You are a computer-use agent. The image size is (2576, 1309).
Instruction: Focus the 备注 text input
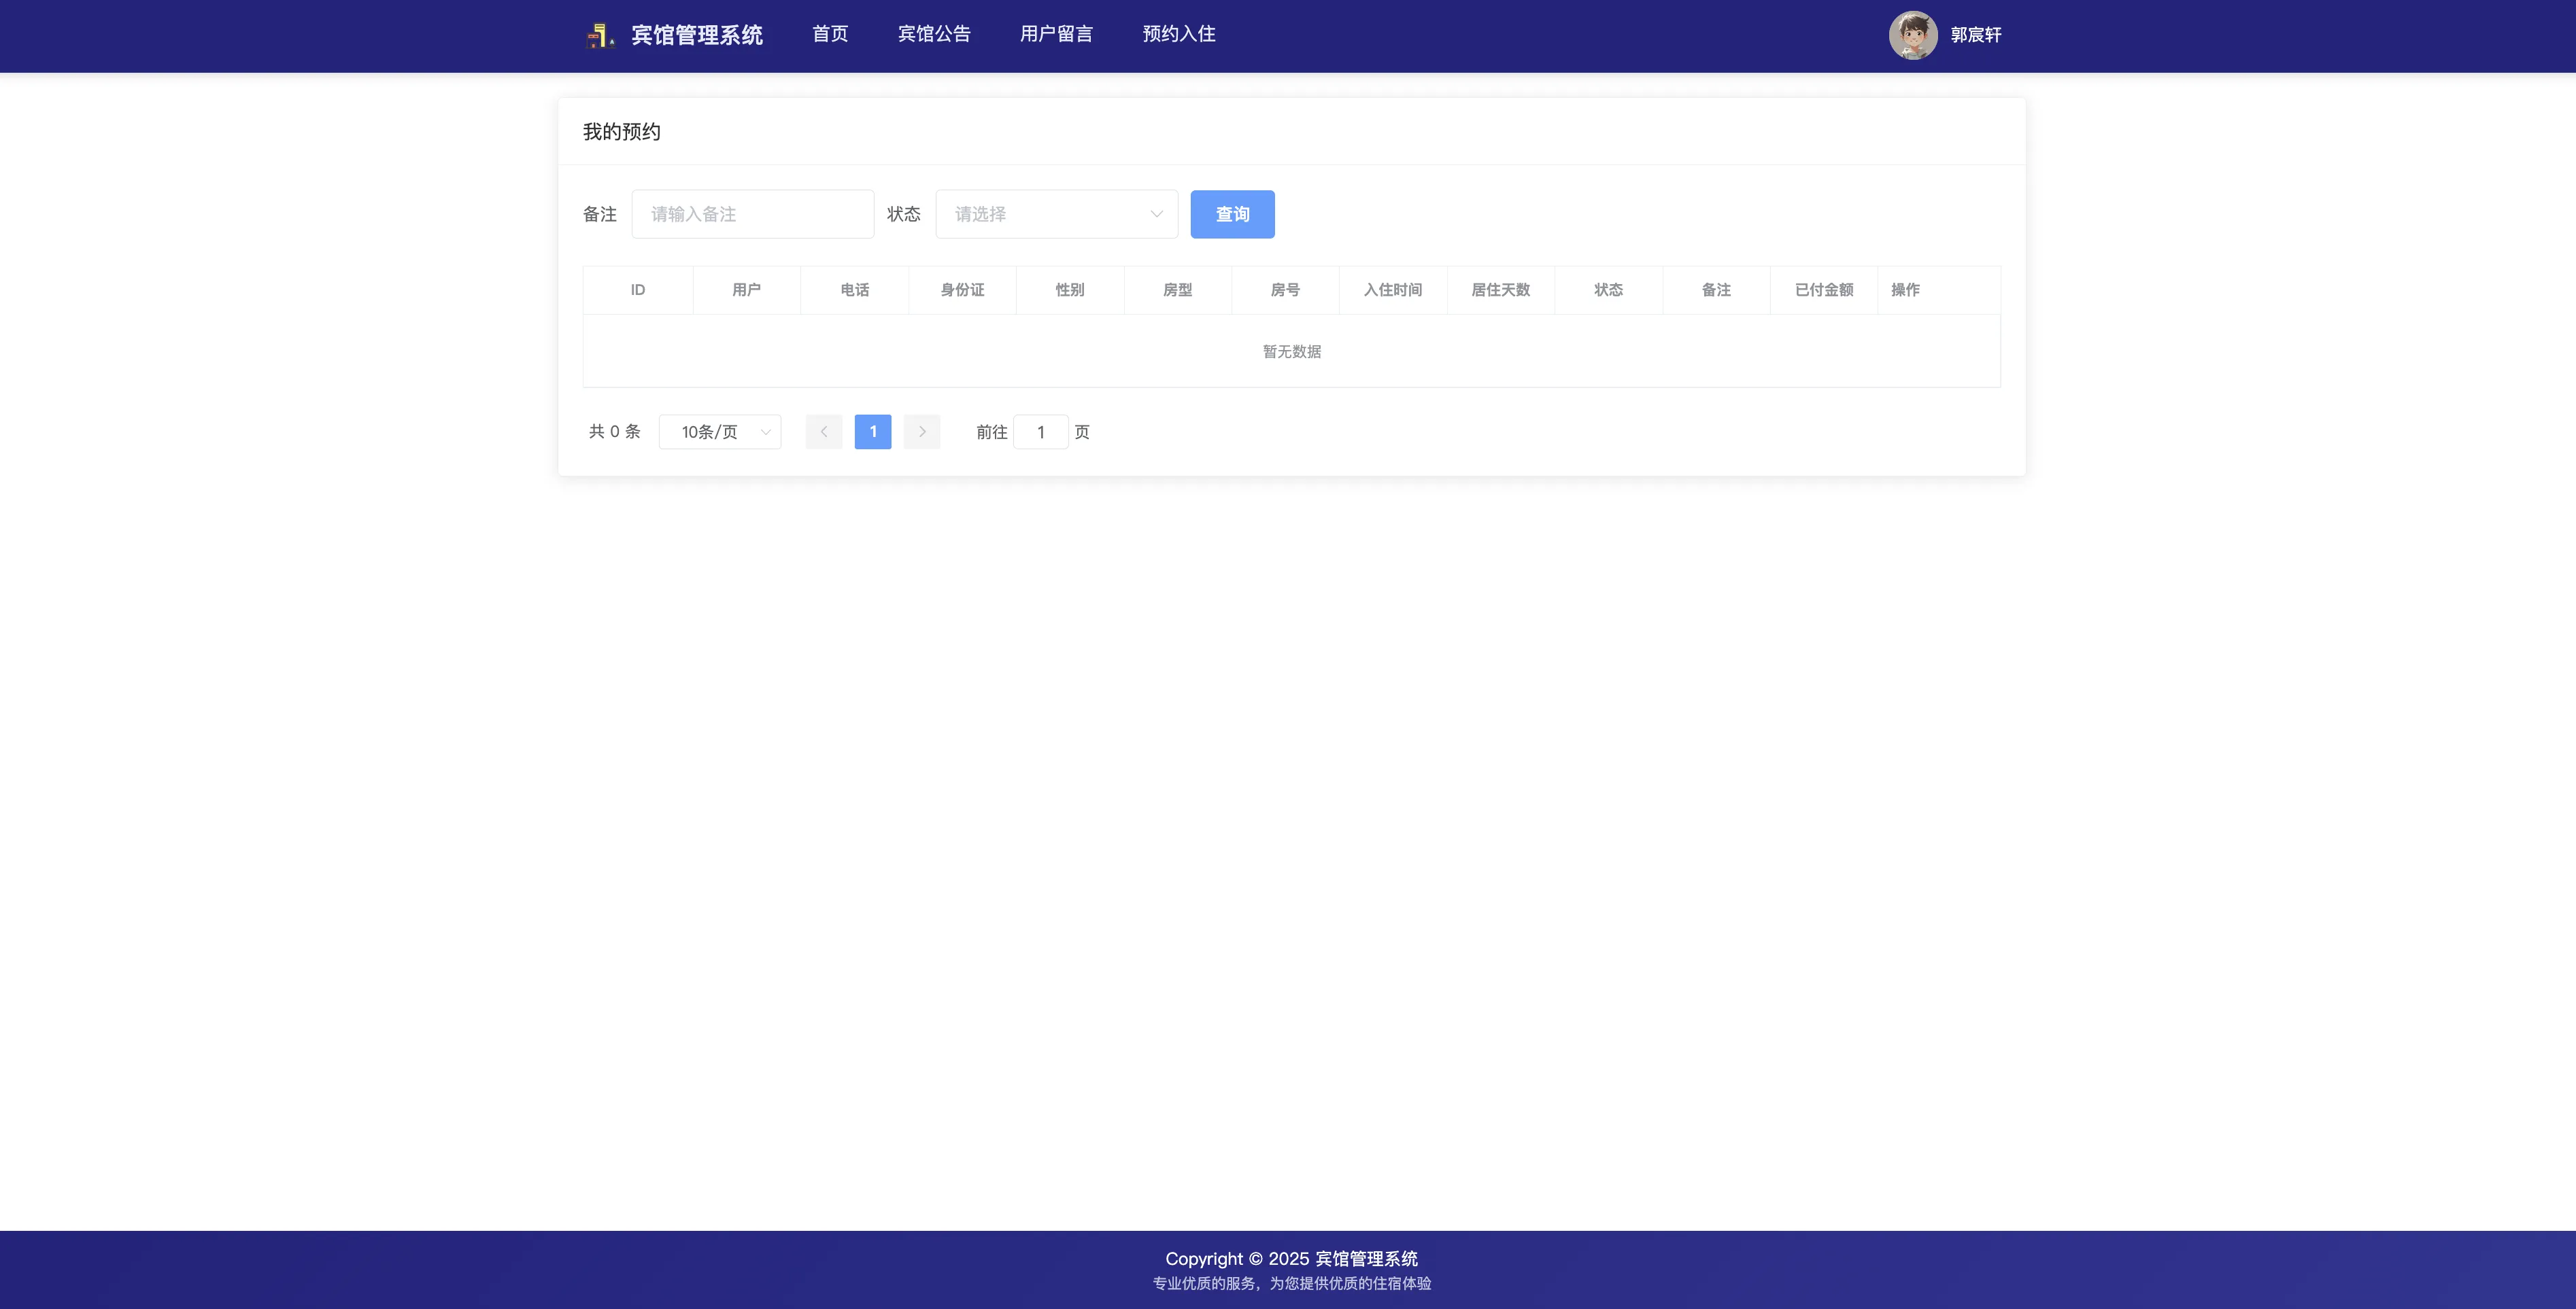(x=752, y=214)
